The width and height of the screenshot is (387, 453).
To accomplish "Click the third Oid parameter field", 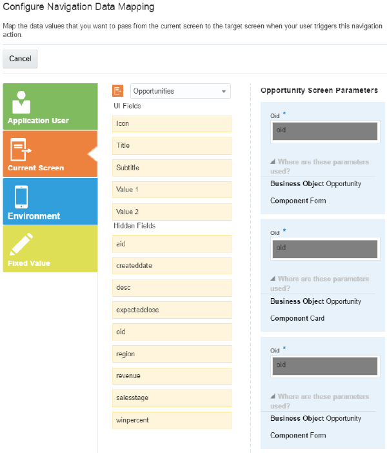I will (x=324, y=365).
